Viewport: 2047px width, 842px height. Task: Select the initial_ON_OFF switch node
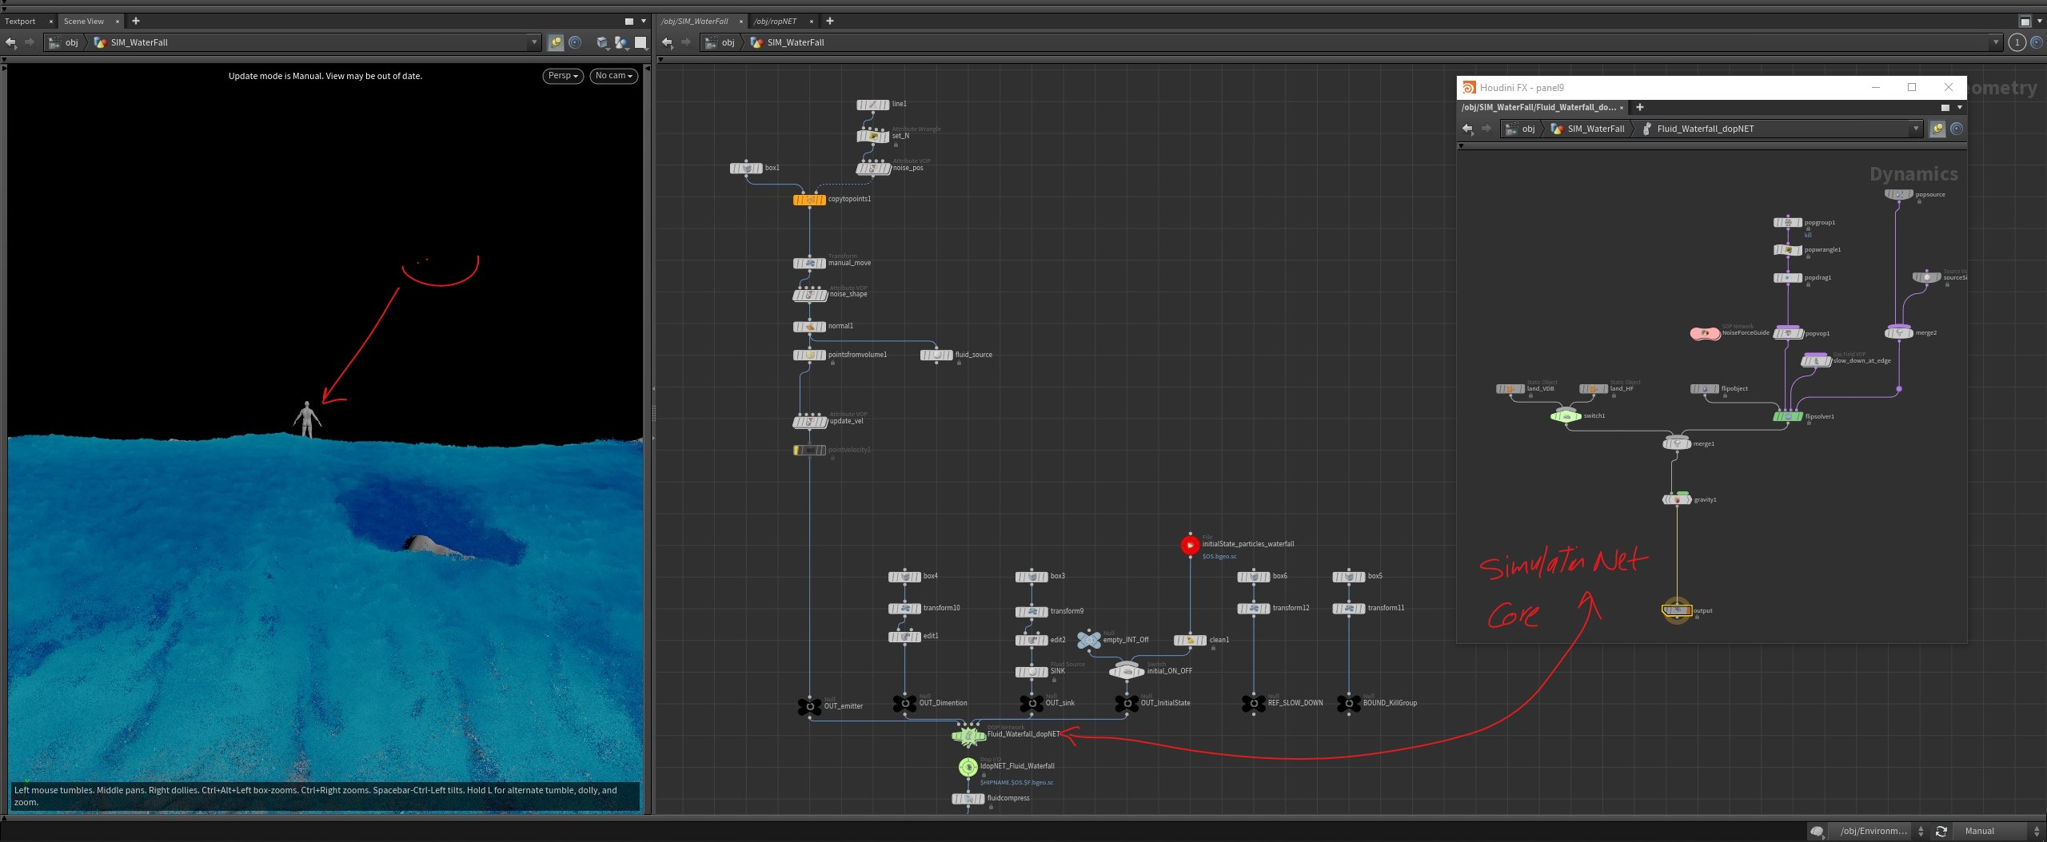pyautogui.click(x=1127, y=670)
